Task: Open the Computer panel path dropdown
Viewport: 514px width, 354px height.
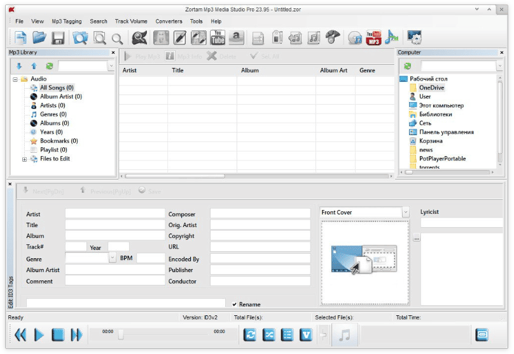Action: pyautogui.click(x=499, y=66)
